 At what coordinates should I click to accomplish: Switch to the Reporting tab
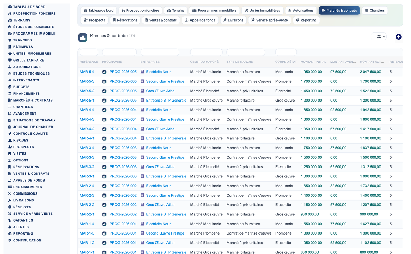point(306,20)
